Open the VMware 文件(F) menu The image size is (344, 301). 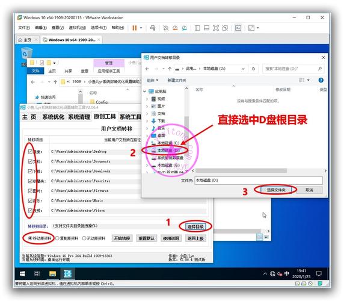pyautogui.click(x=24, y=28)
